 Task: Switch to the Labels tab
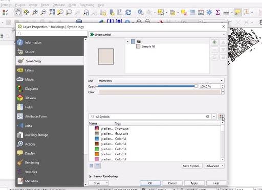coord(50,70)
